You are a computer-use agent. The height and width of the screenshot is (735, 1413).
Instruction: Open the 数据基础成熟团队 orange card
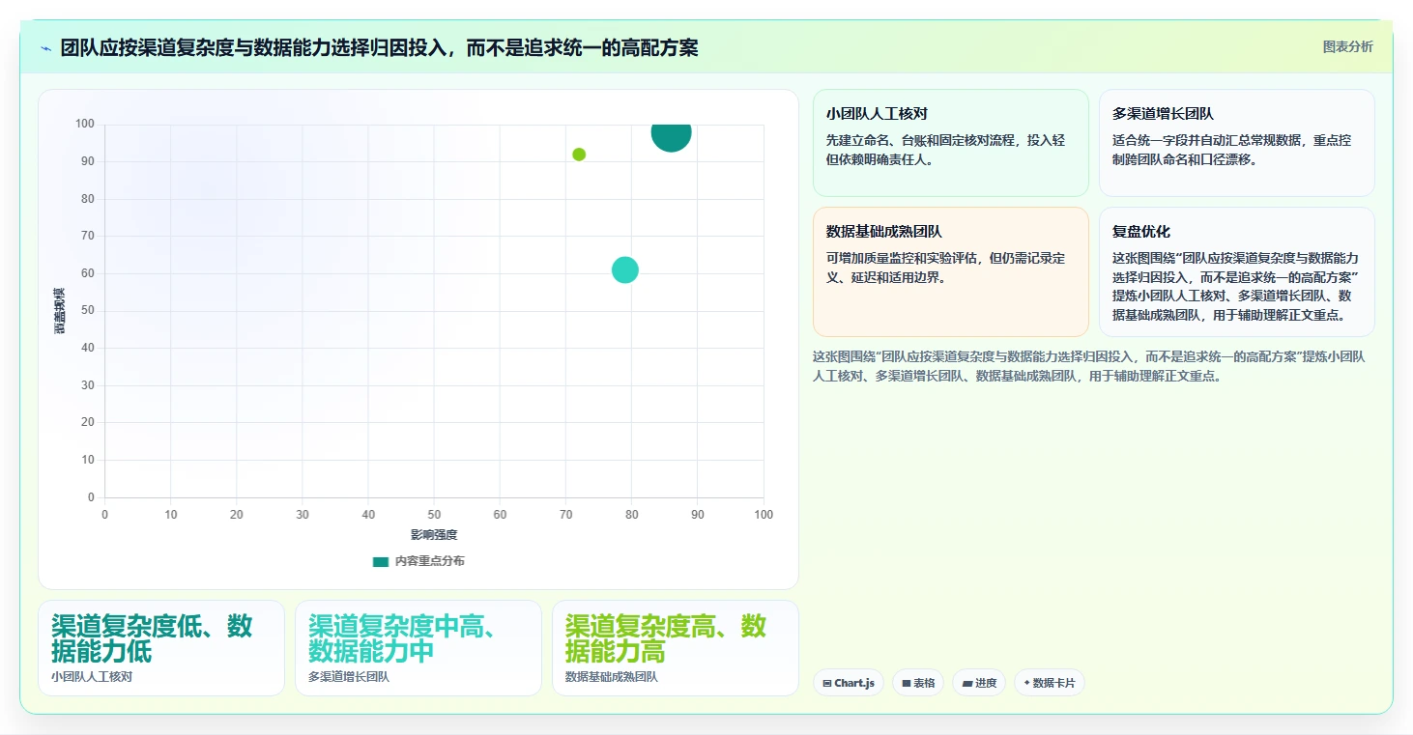coord(951,271)
